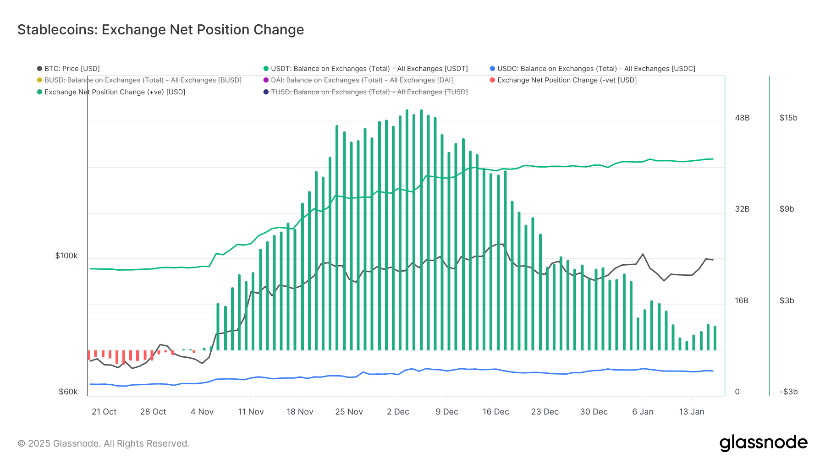Screen dimensions: 825x464
Task: Click the Glassnode copyright notice
Action: click(x=104, y=443)
